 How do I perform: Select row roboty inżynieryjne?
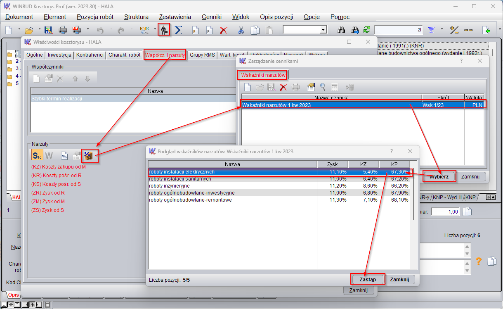279,186
